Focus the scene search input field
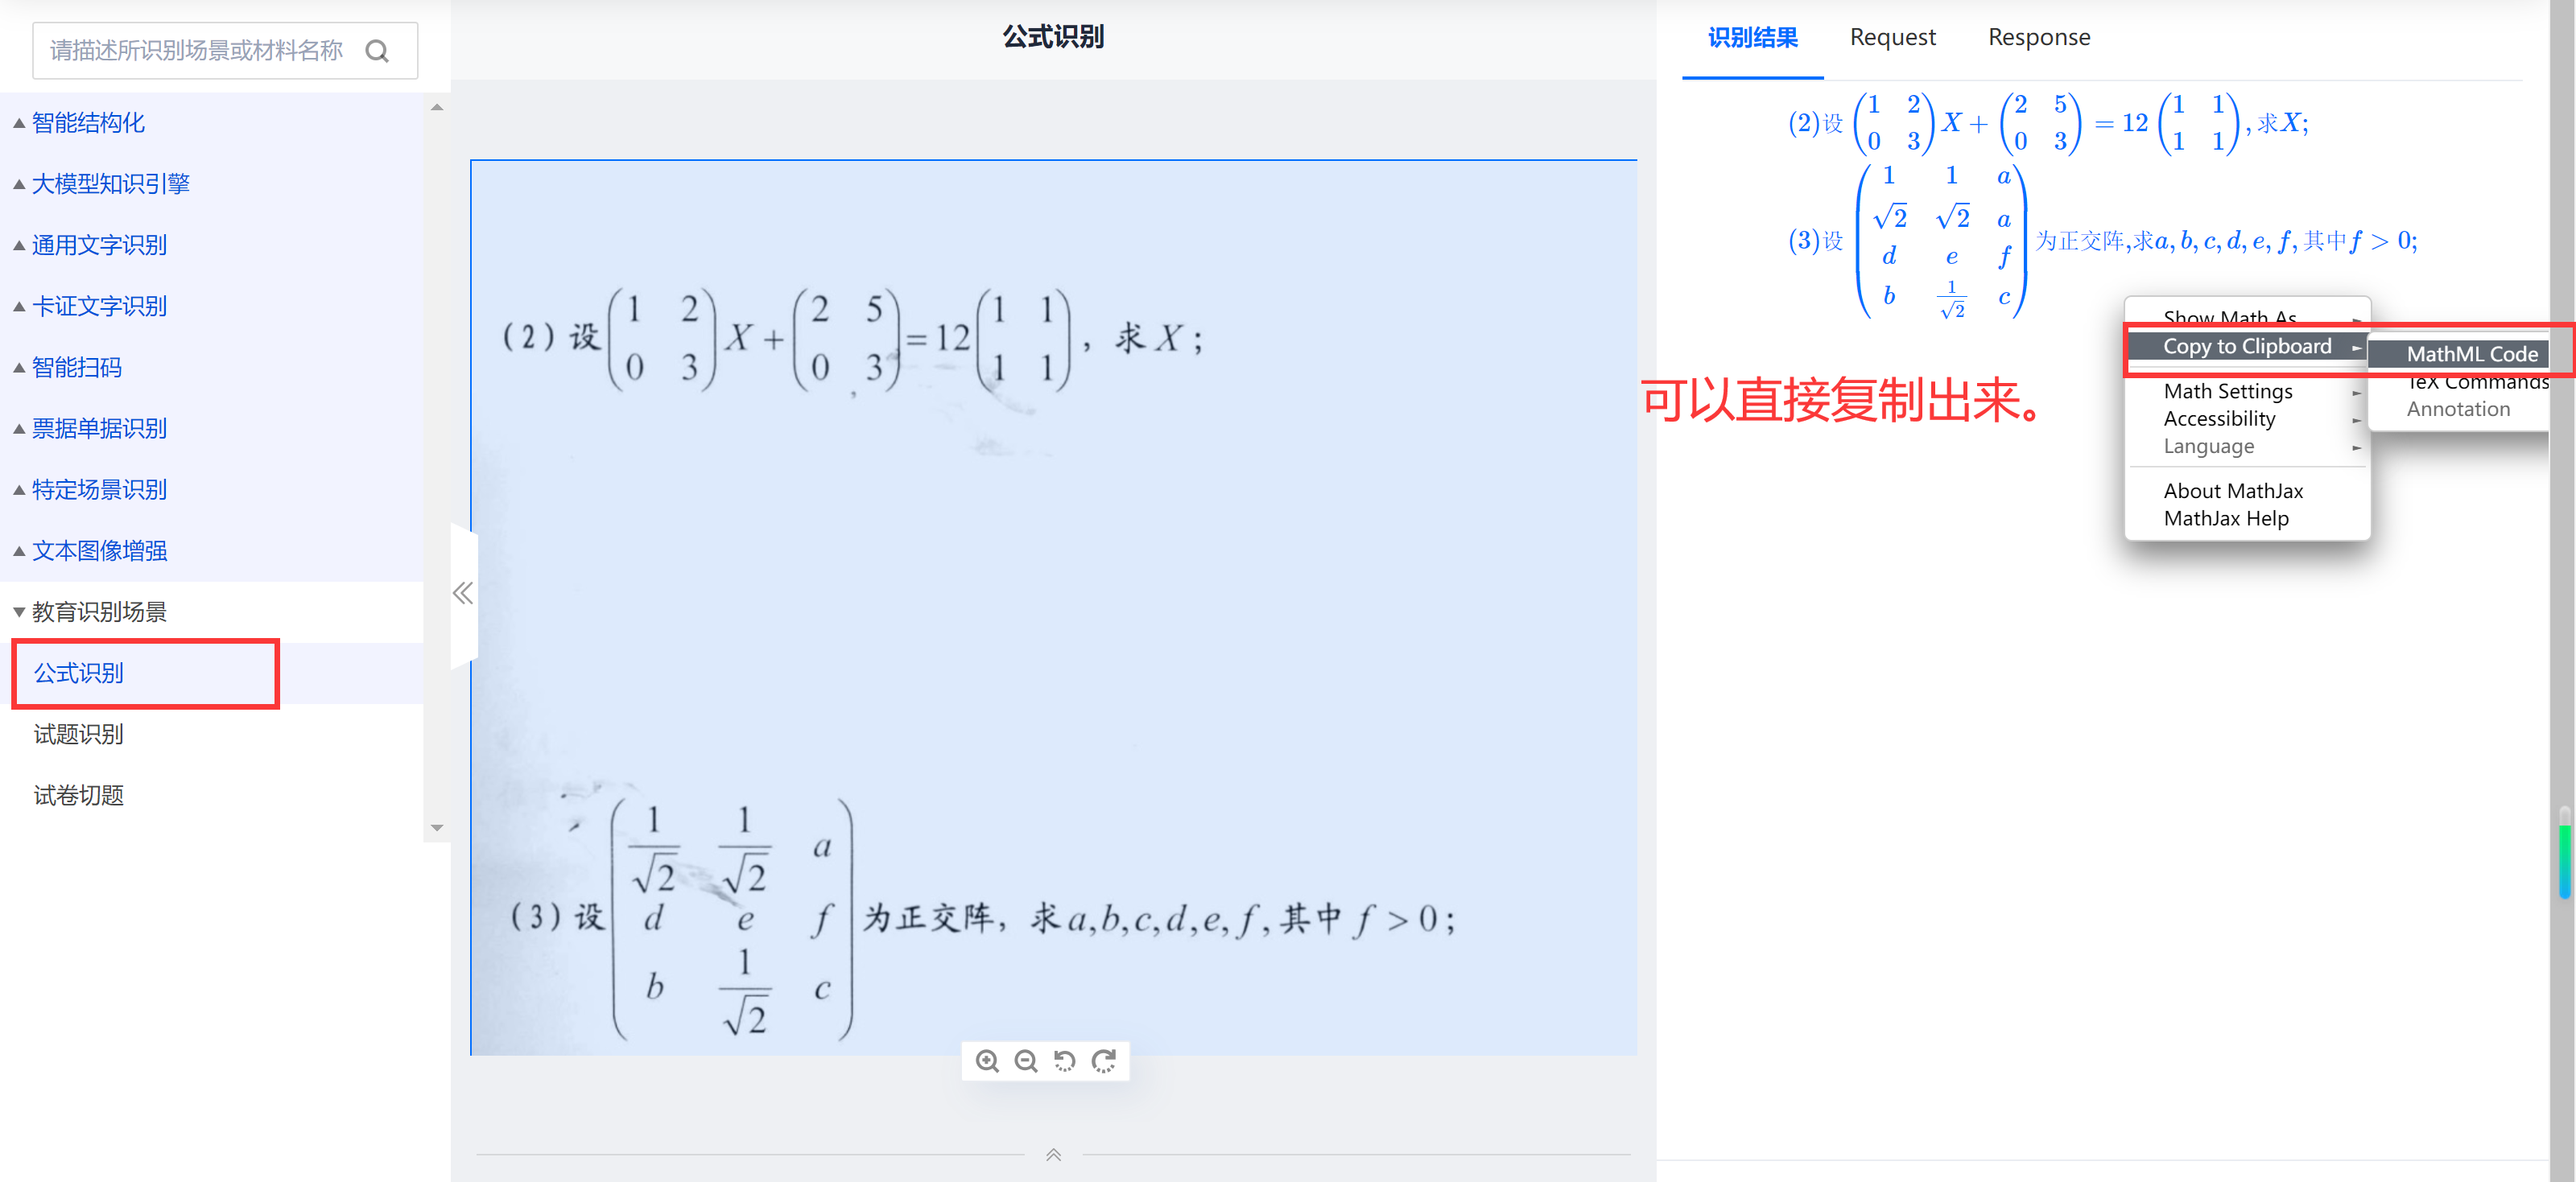The width and height of the screenshot is (2576, 1182). tap(195, 51)
